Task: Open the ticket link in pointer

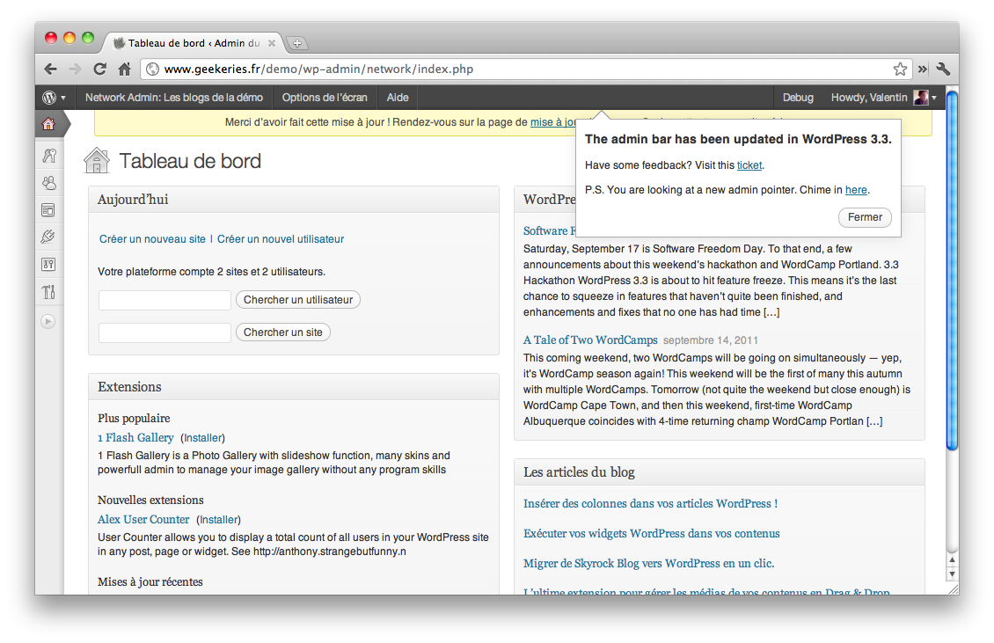Action: (x=749, y=164)
